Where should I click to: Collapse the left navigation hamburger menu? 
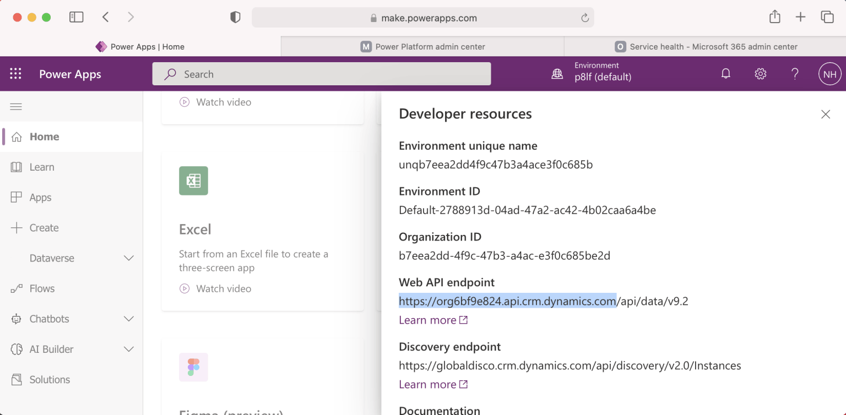click(x=16, y=107)
